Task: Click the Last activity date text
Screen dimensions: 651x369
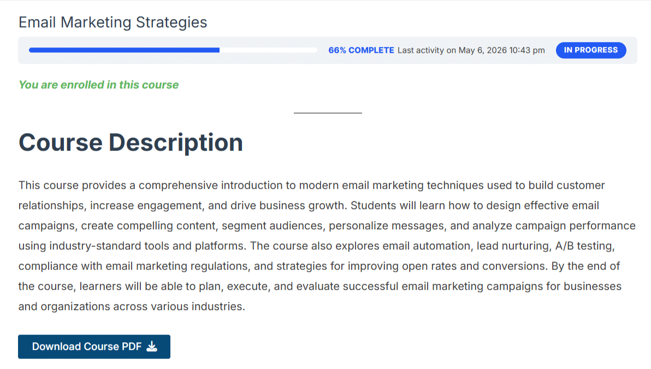Action: tap(471, 50)
